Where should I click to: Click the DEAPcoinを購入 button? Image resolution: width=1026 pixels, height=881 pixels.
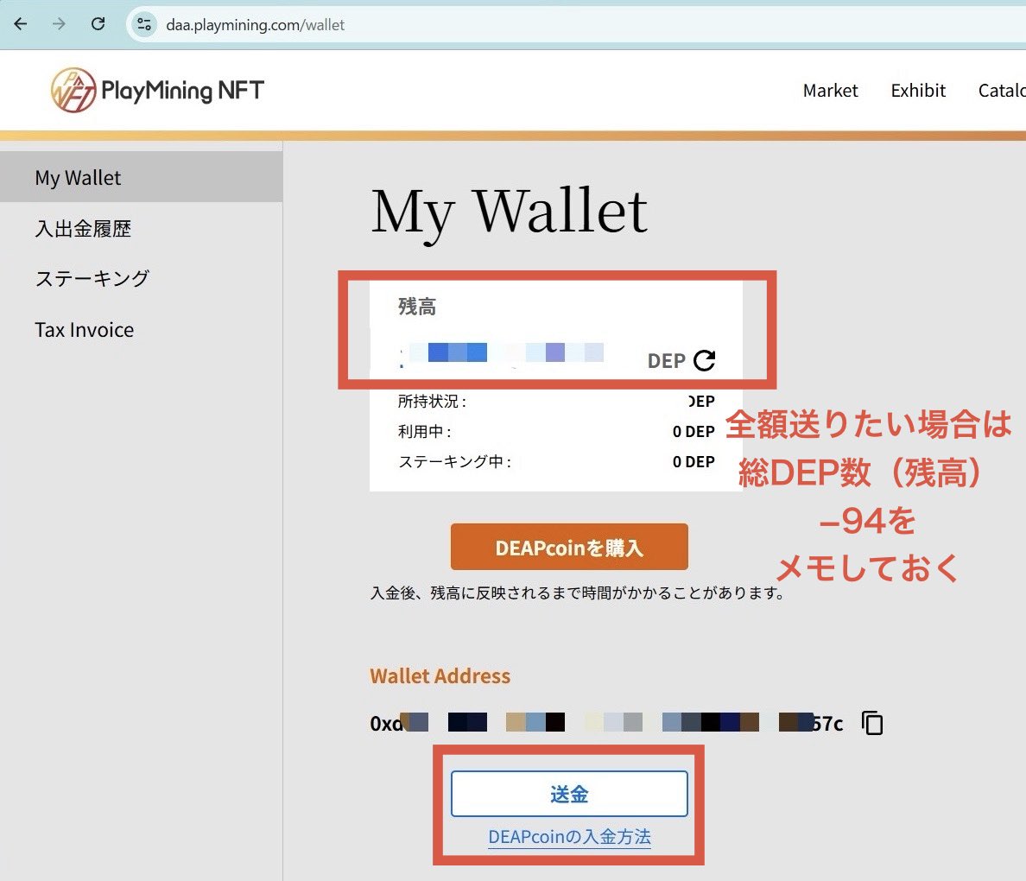tap(569, 548)
